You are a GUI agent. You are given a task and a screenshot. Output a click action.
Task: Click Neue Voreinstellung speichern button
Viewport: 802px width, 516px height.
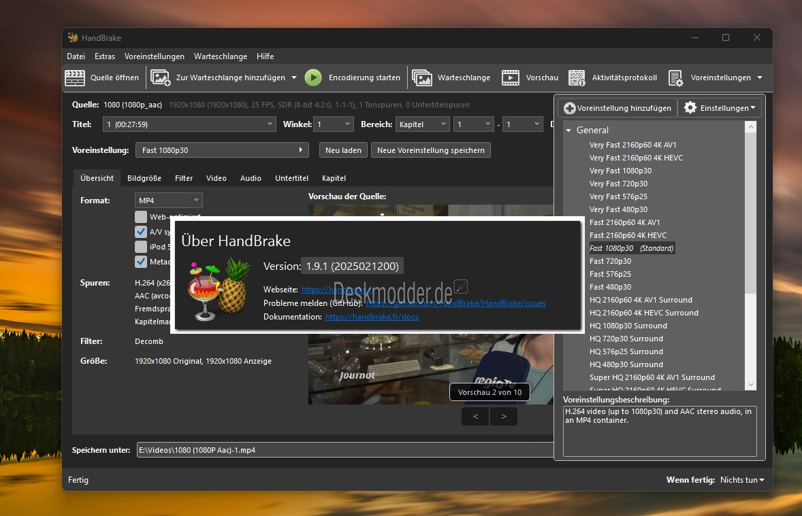pyautogui.click(x=431, y=150)
